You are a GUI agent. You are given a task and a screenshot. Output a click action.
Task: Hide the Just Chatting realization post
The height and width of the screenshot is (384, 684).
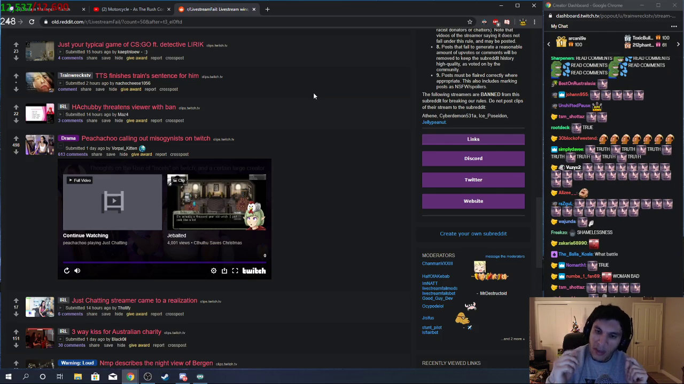click(x=119, y=314)
